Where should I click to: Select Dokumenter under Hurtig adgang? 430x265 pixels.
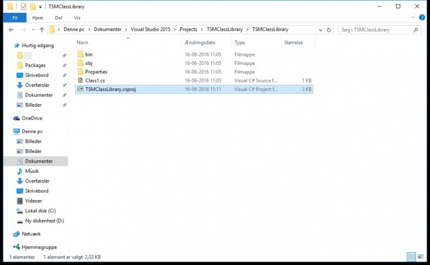click(x=39, y=95)
